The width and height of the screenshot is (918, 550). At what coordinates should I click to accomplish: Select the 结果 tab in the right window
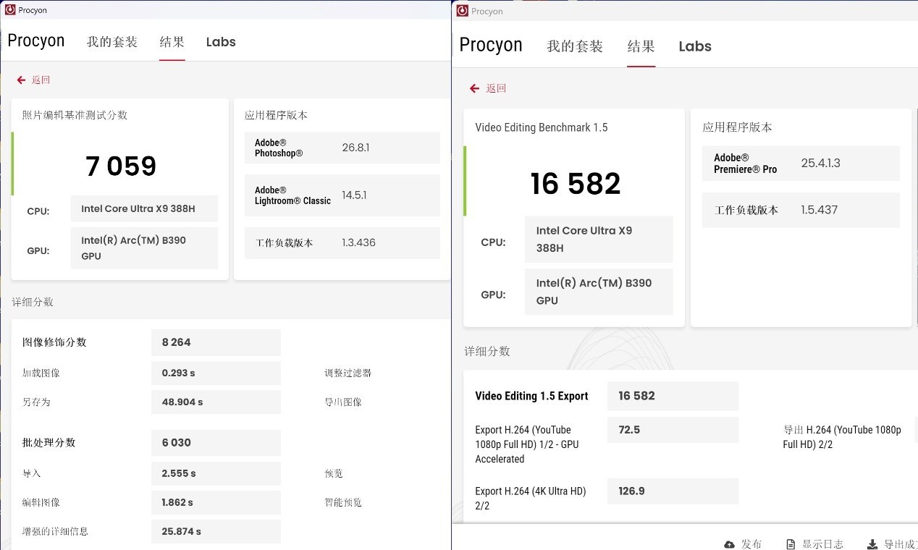point(641,46)
